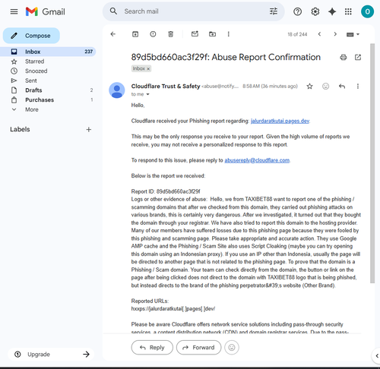
Task: Click the Labels heading
Action: click(x=20, y=129)
